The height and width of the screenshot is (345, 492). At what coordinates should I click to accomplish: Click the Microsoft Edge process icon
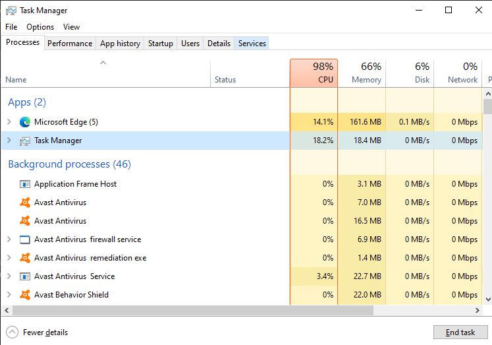coord(25,122)
